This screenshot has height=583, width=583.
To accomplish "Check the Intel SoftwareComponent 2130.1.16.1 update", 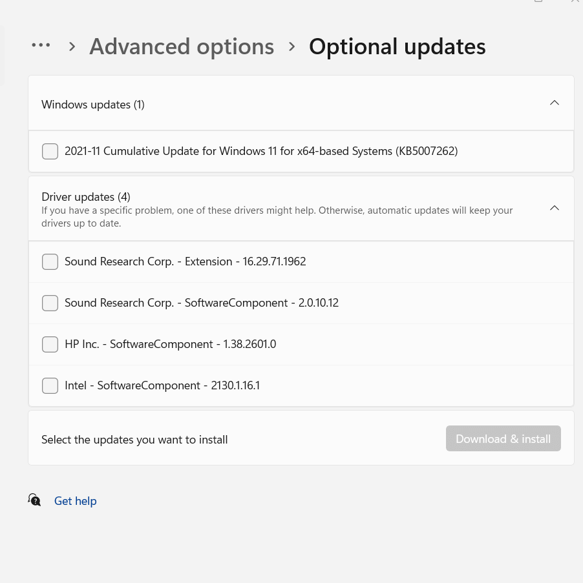I will tap(50, 385).
